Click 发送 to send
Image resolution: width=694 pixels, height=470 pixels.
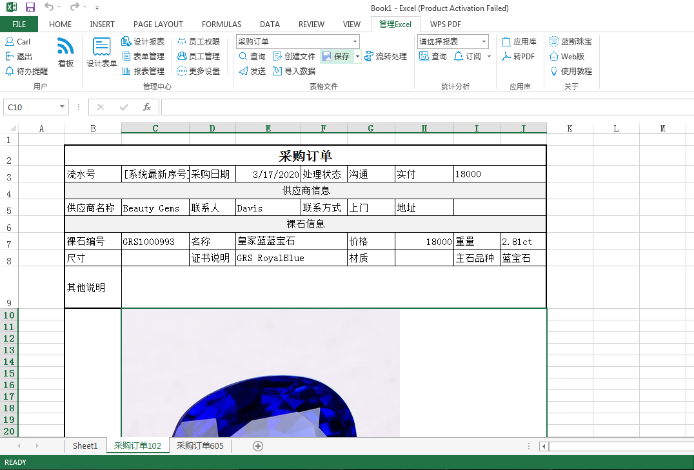click(x=252, y=71)
